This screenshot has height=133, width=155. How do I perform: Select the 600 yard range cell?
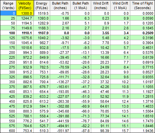8,131
